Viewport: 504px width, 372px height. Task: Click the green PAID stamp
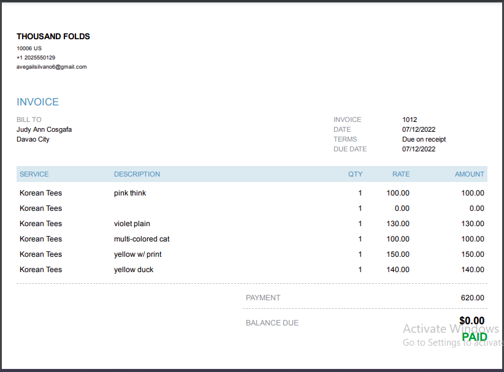475,337
